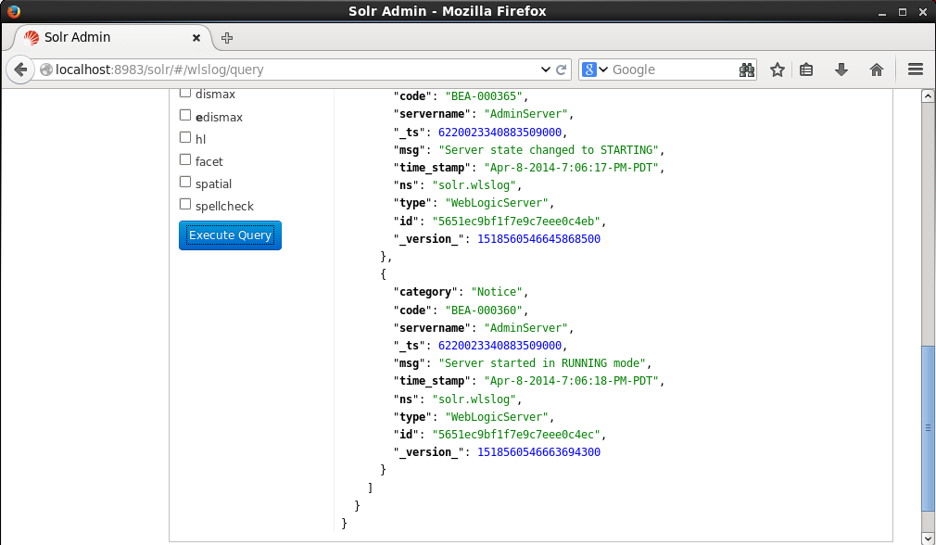Maximize the Firefox window

pos(903,12)
